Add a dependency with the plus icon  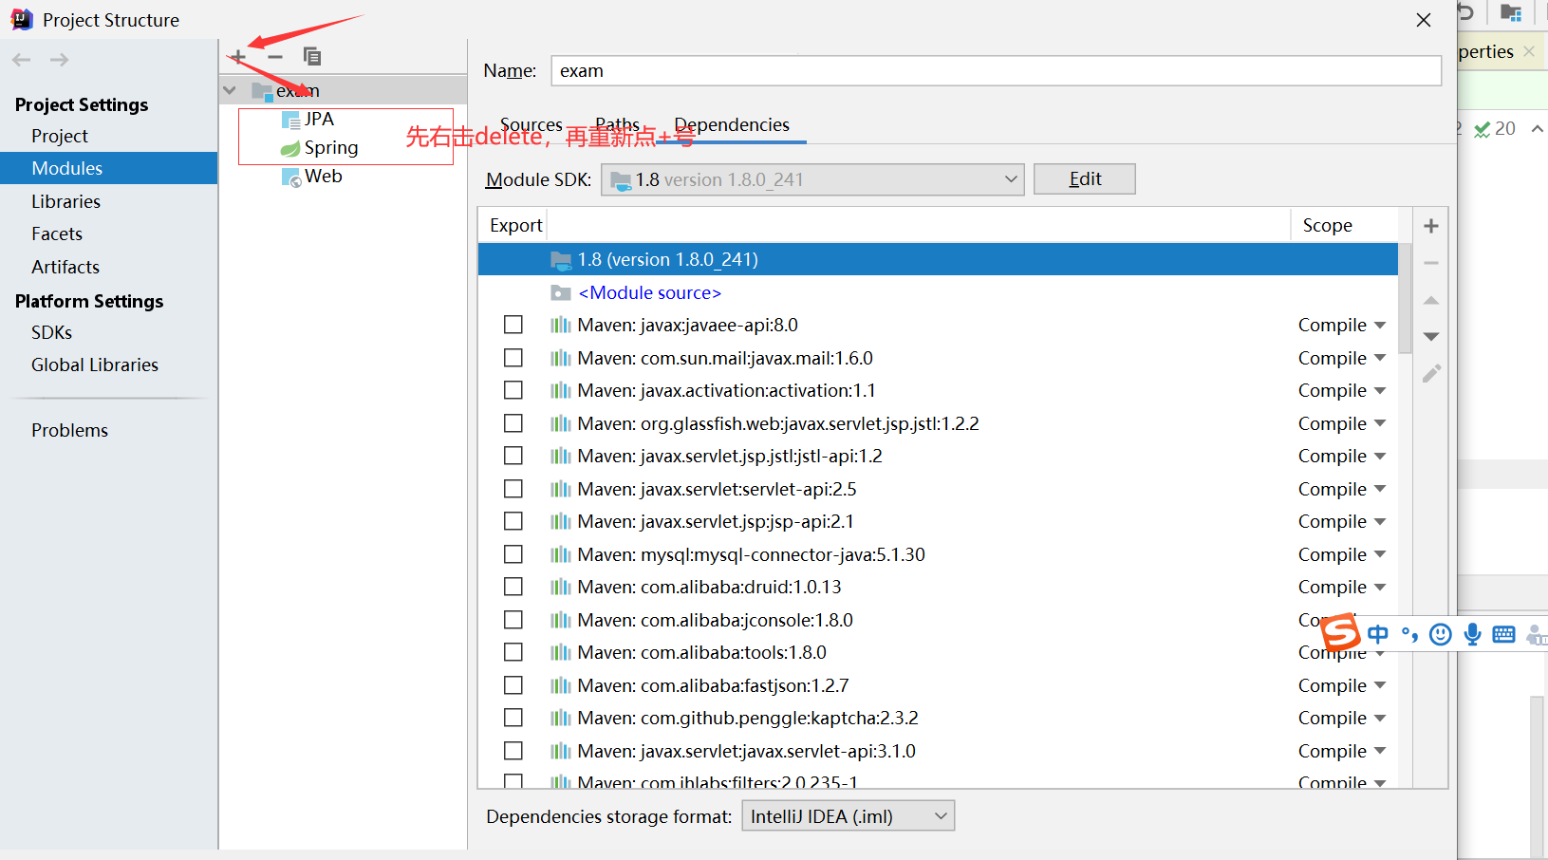(x=1431, y=226)
